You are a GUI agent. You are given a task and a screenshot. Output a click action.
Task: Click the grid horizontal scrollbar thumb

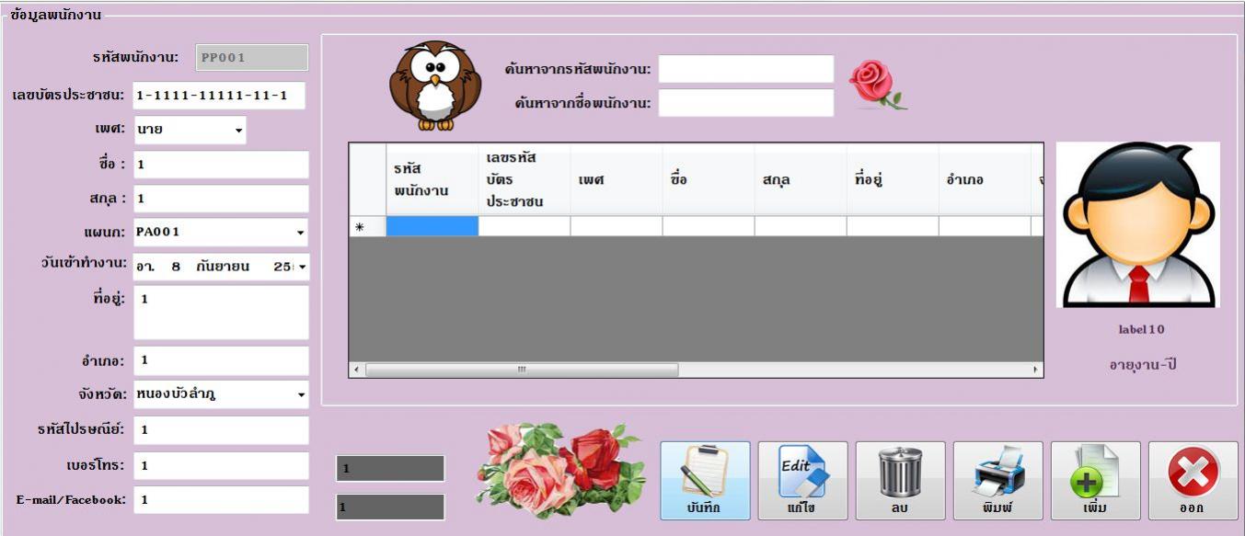(x=522, y=370)
